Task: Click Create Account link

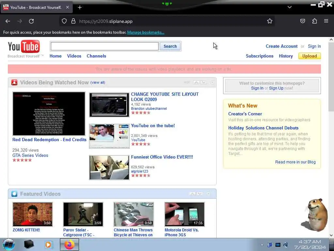Action: click(x=281, y=46)
